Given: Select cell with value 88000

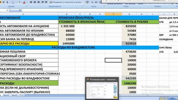Looking at the screenshot, I should pos(67,31).
